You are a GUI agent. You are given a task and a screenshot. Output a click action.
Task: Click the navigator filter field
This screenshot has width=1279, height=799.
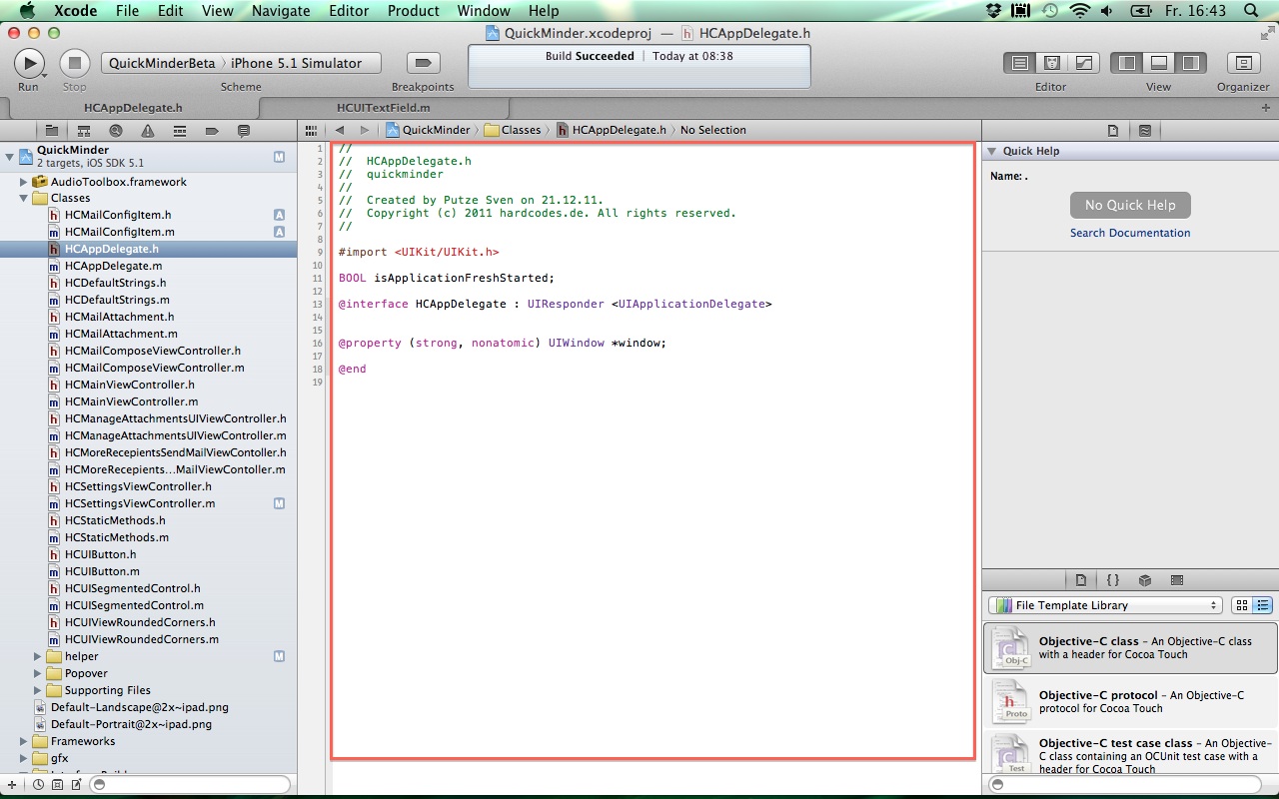pyautogui.click(x=190, y=785)
